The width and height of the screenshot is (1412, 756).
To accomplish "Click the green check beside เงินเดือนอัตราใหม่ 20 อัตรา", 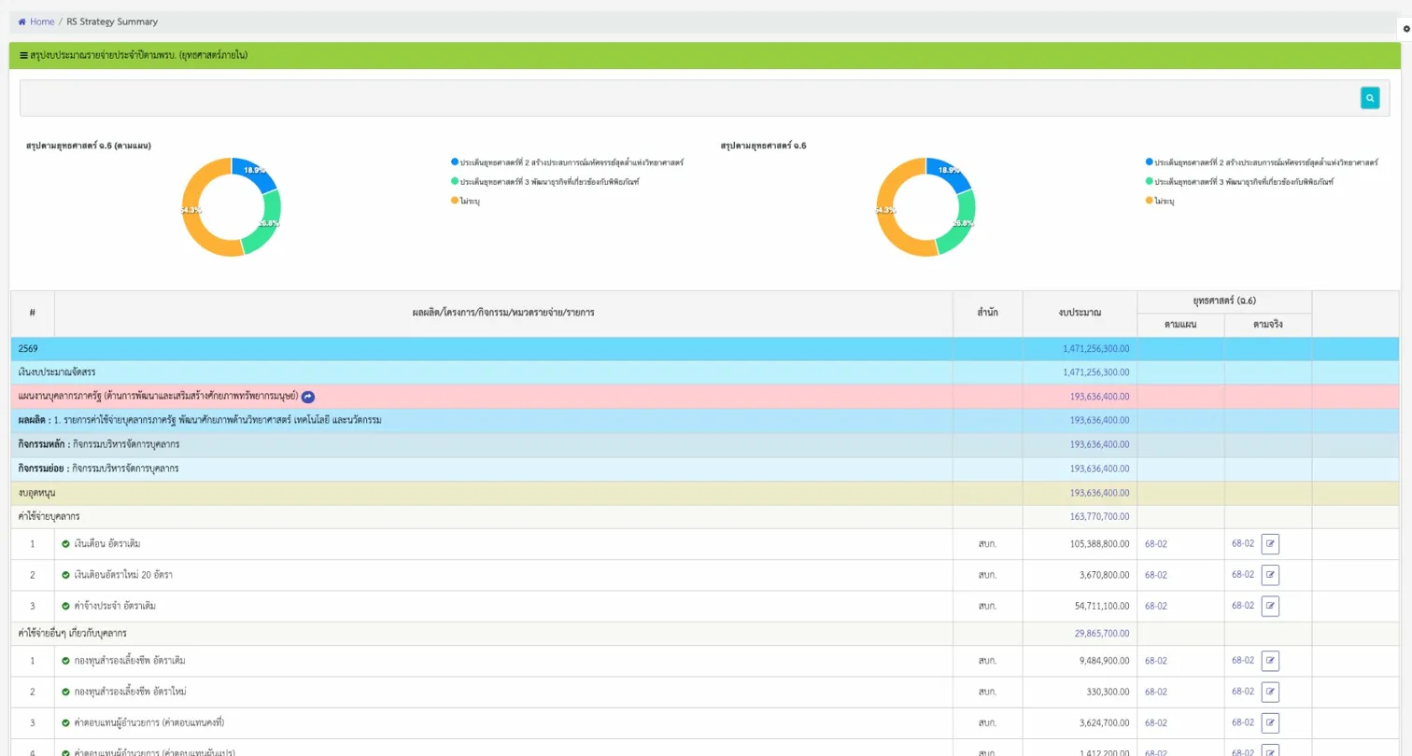I will [66, 575].
